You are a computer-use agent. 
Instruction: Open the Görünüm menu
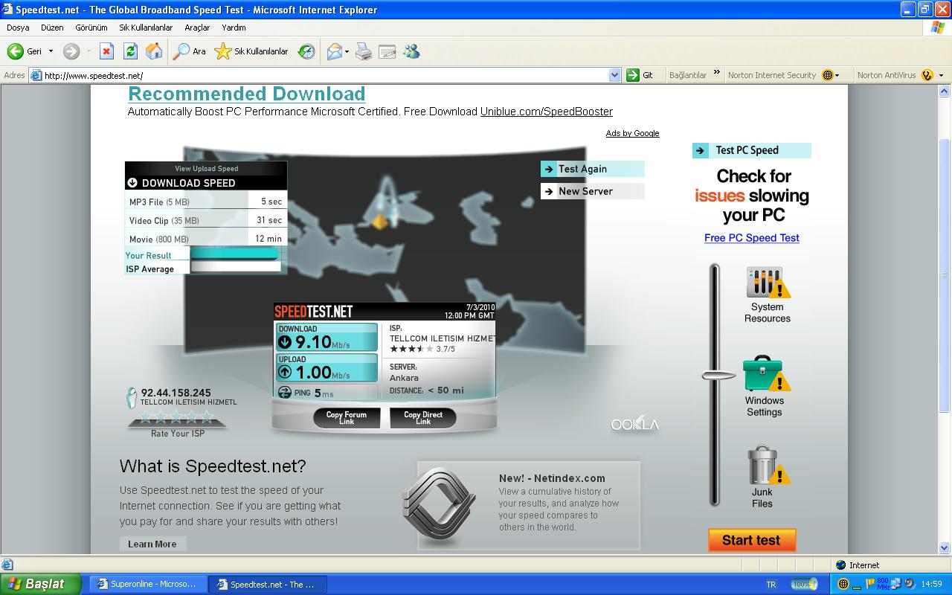click(x=91, y=28)
